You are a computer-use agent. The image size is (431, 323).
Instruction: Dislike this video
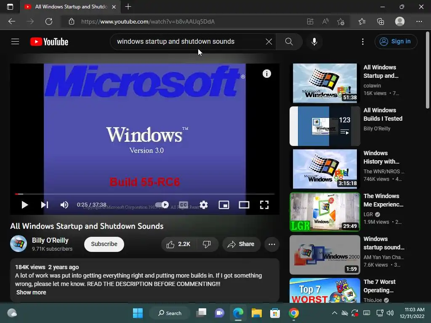tap(207, 244)
